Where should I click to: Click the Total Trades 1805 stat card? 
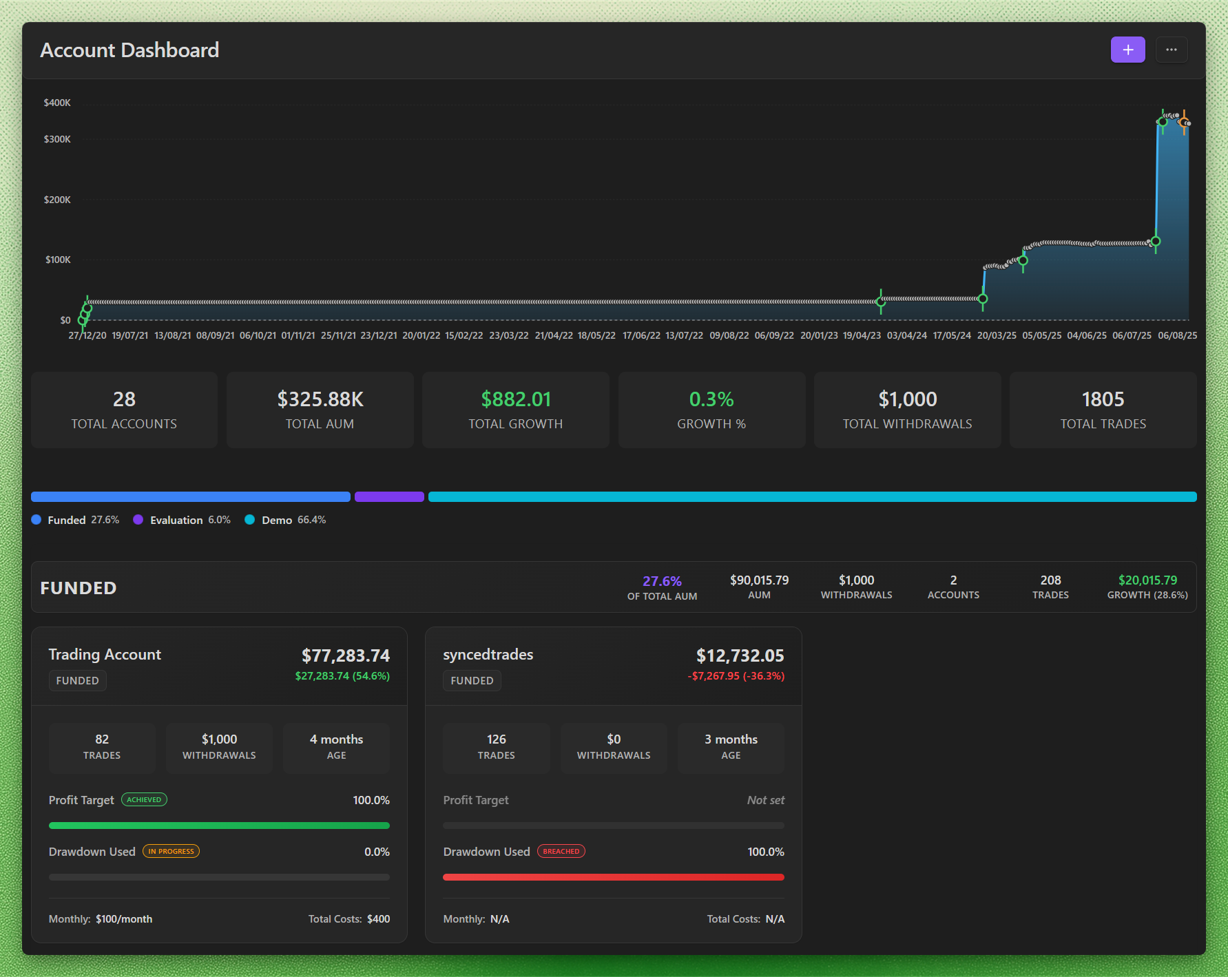point(1103,410)
